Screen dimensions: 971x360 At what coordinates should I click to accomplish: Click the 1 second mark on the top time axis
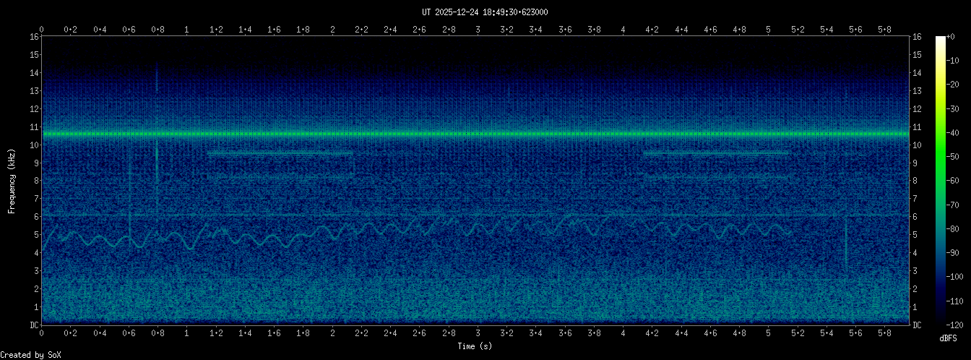coord(187,30)
